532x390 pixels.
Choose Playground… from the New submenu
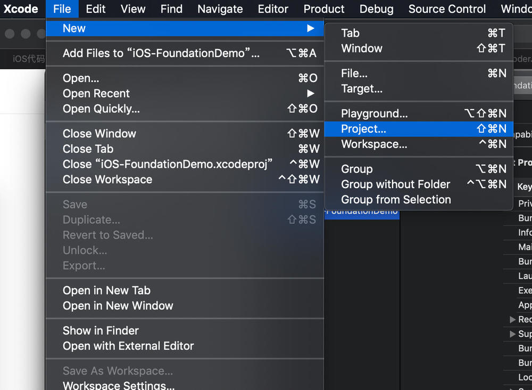click(x=419, y=113)
